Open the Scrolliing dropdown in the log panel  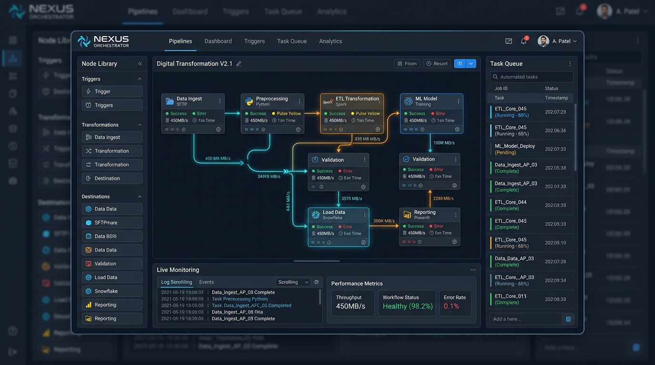293,282
